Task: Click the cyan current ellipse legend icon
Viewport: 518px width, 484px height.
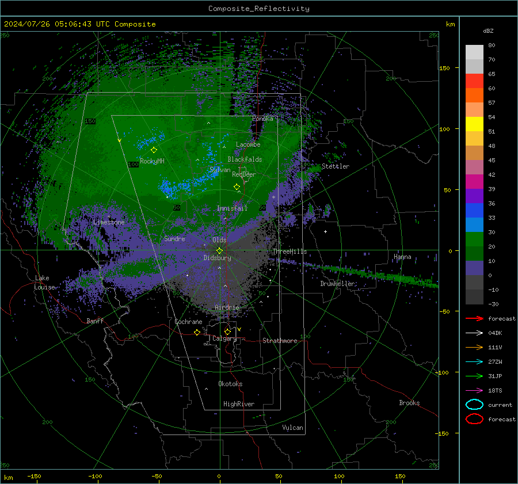Action: [x=474, y=405]
